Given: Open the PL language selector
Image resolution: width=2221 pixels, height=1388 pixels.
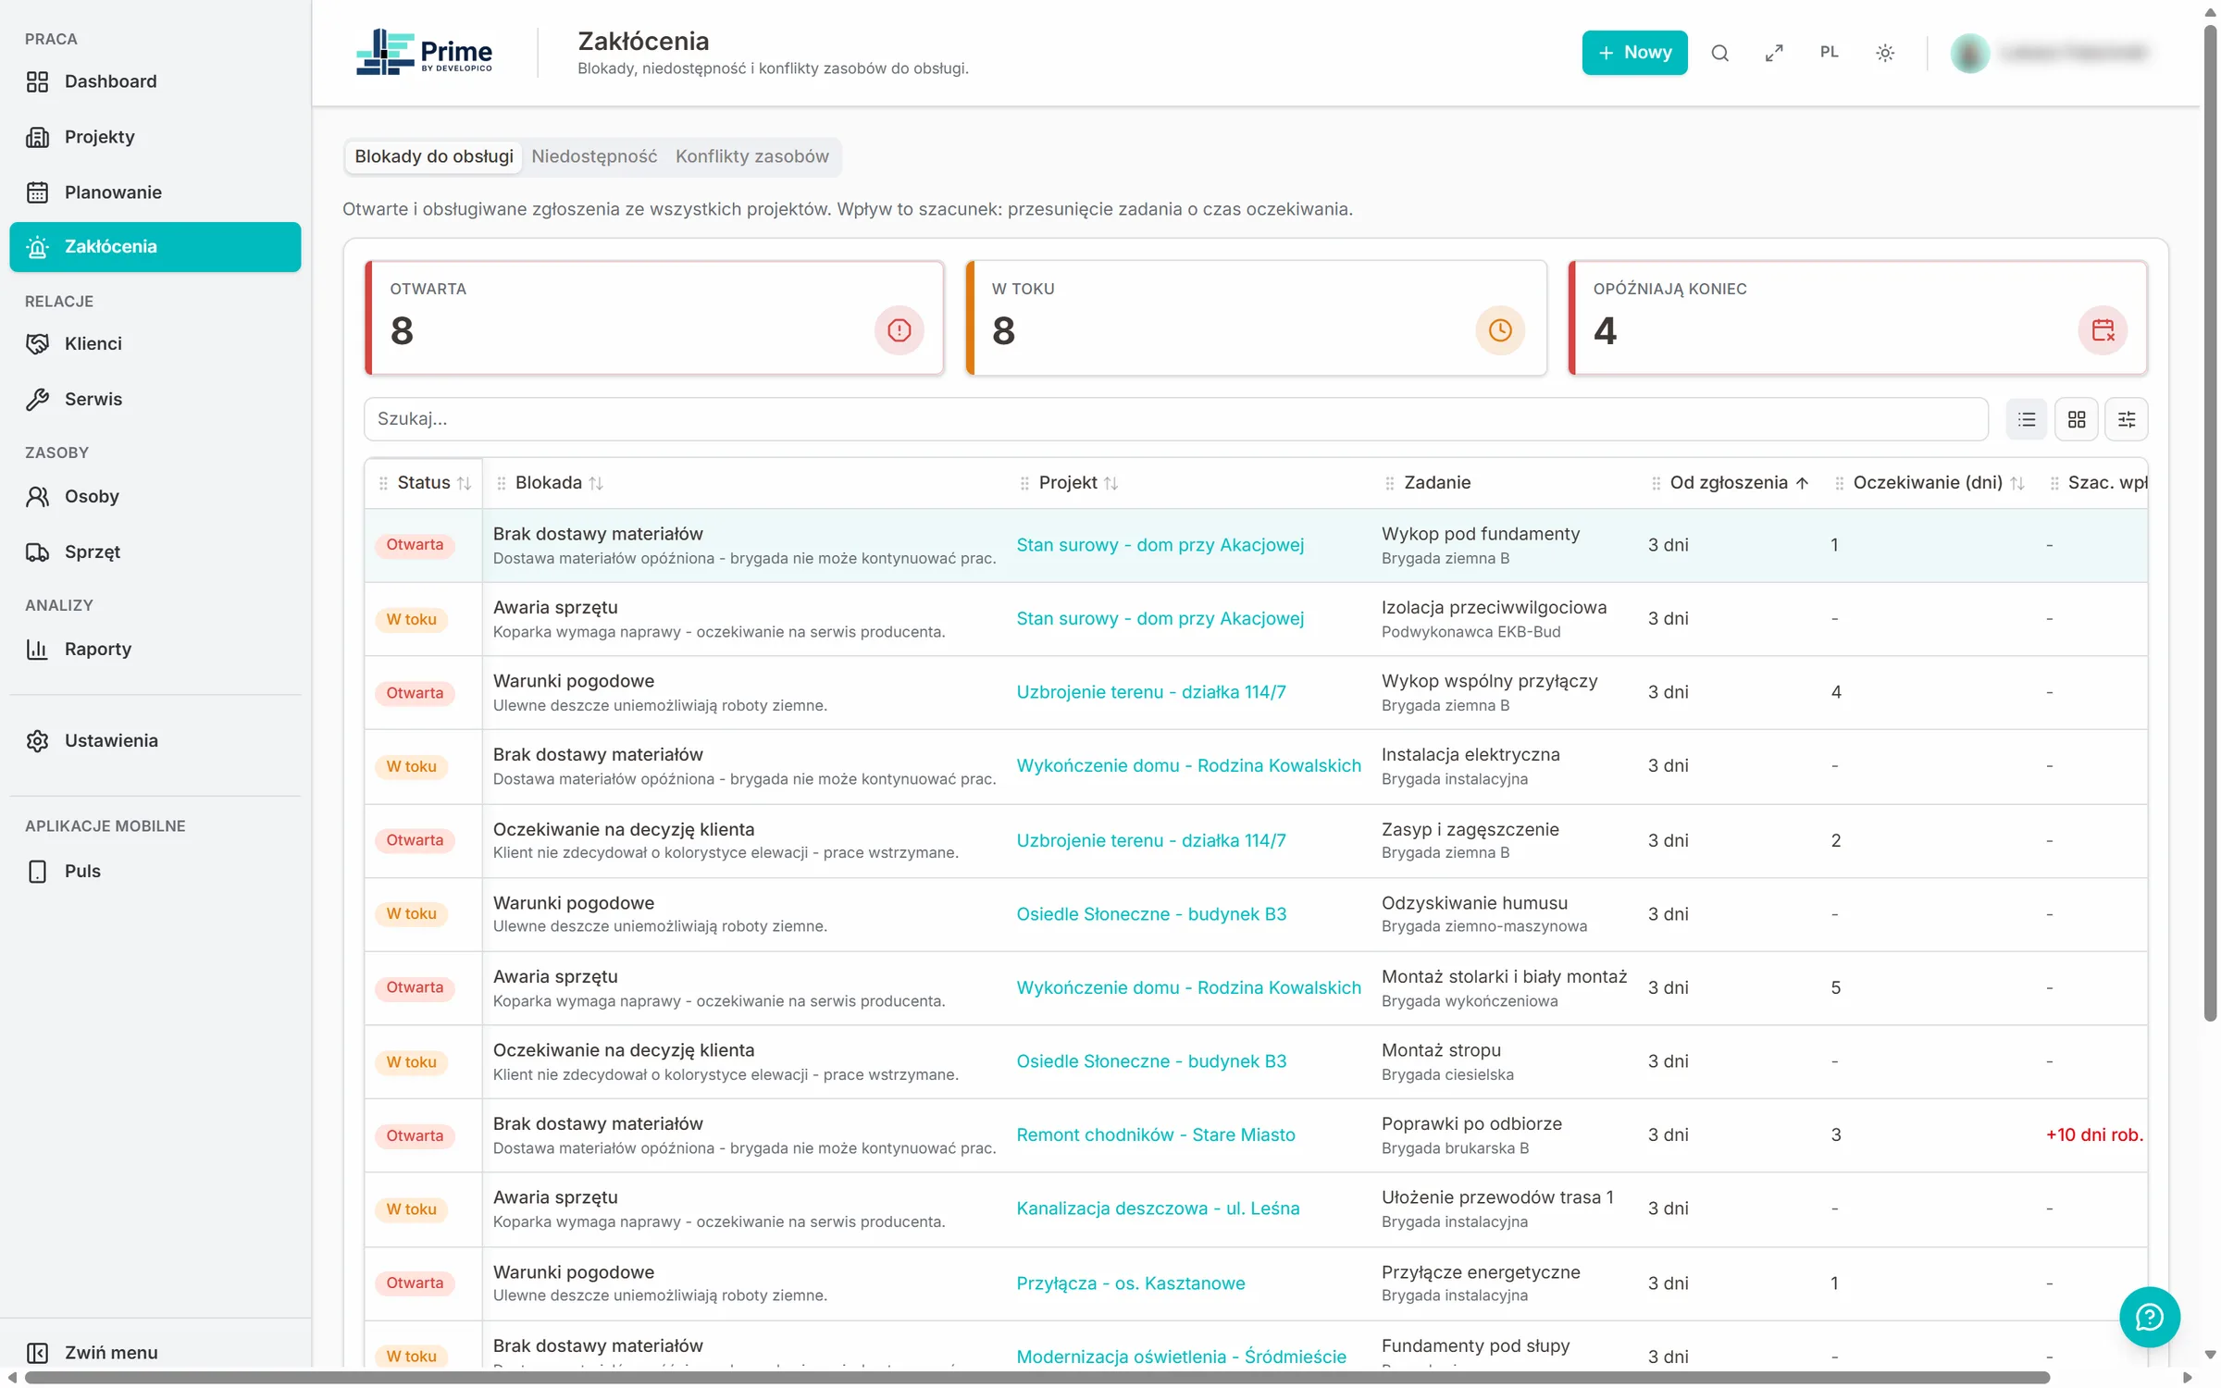Looking at the screenshot, I should [1830, 53].
